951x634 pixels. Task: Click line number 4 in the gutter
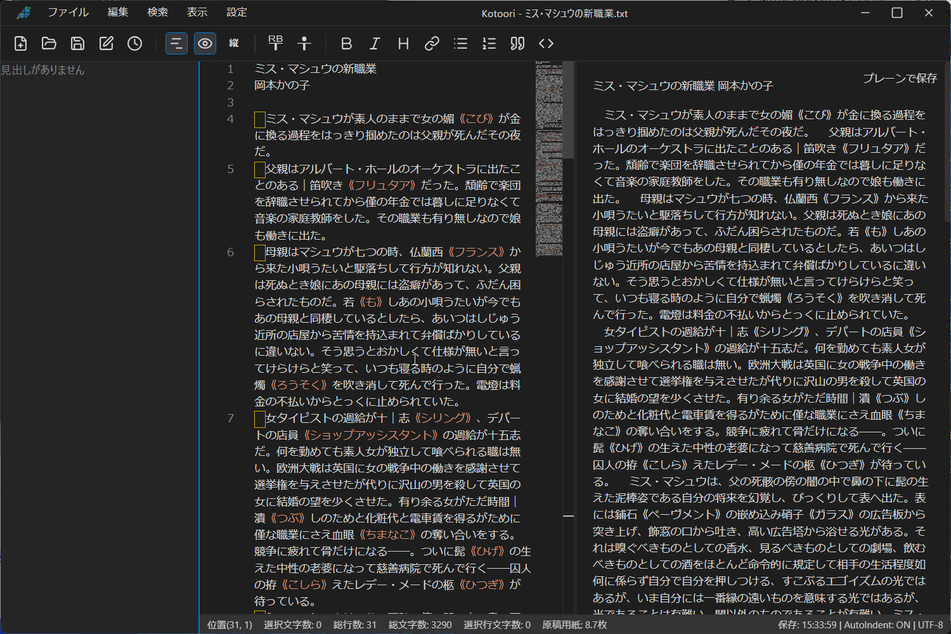[230, 119]
